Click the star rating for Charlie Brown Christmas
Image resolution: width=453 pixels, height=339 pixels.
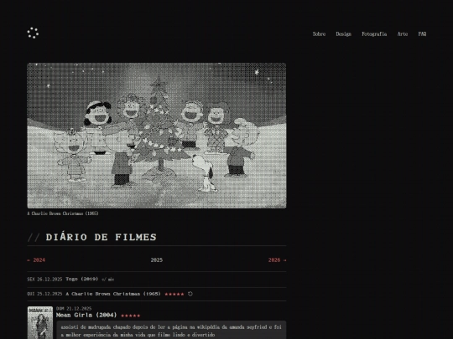pos(174,295)
